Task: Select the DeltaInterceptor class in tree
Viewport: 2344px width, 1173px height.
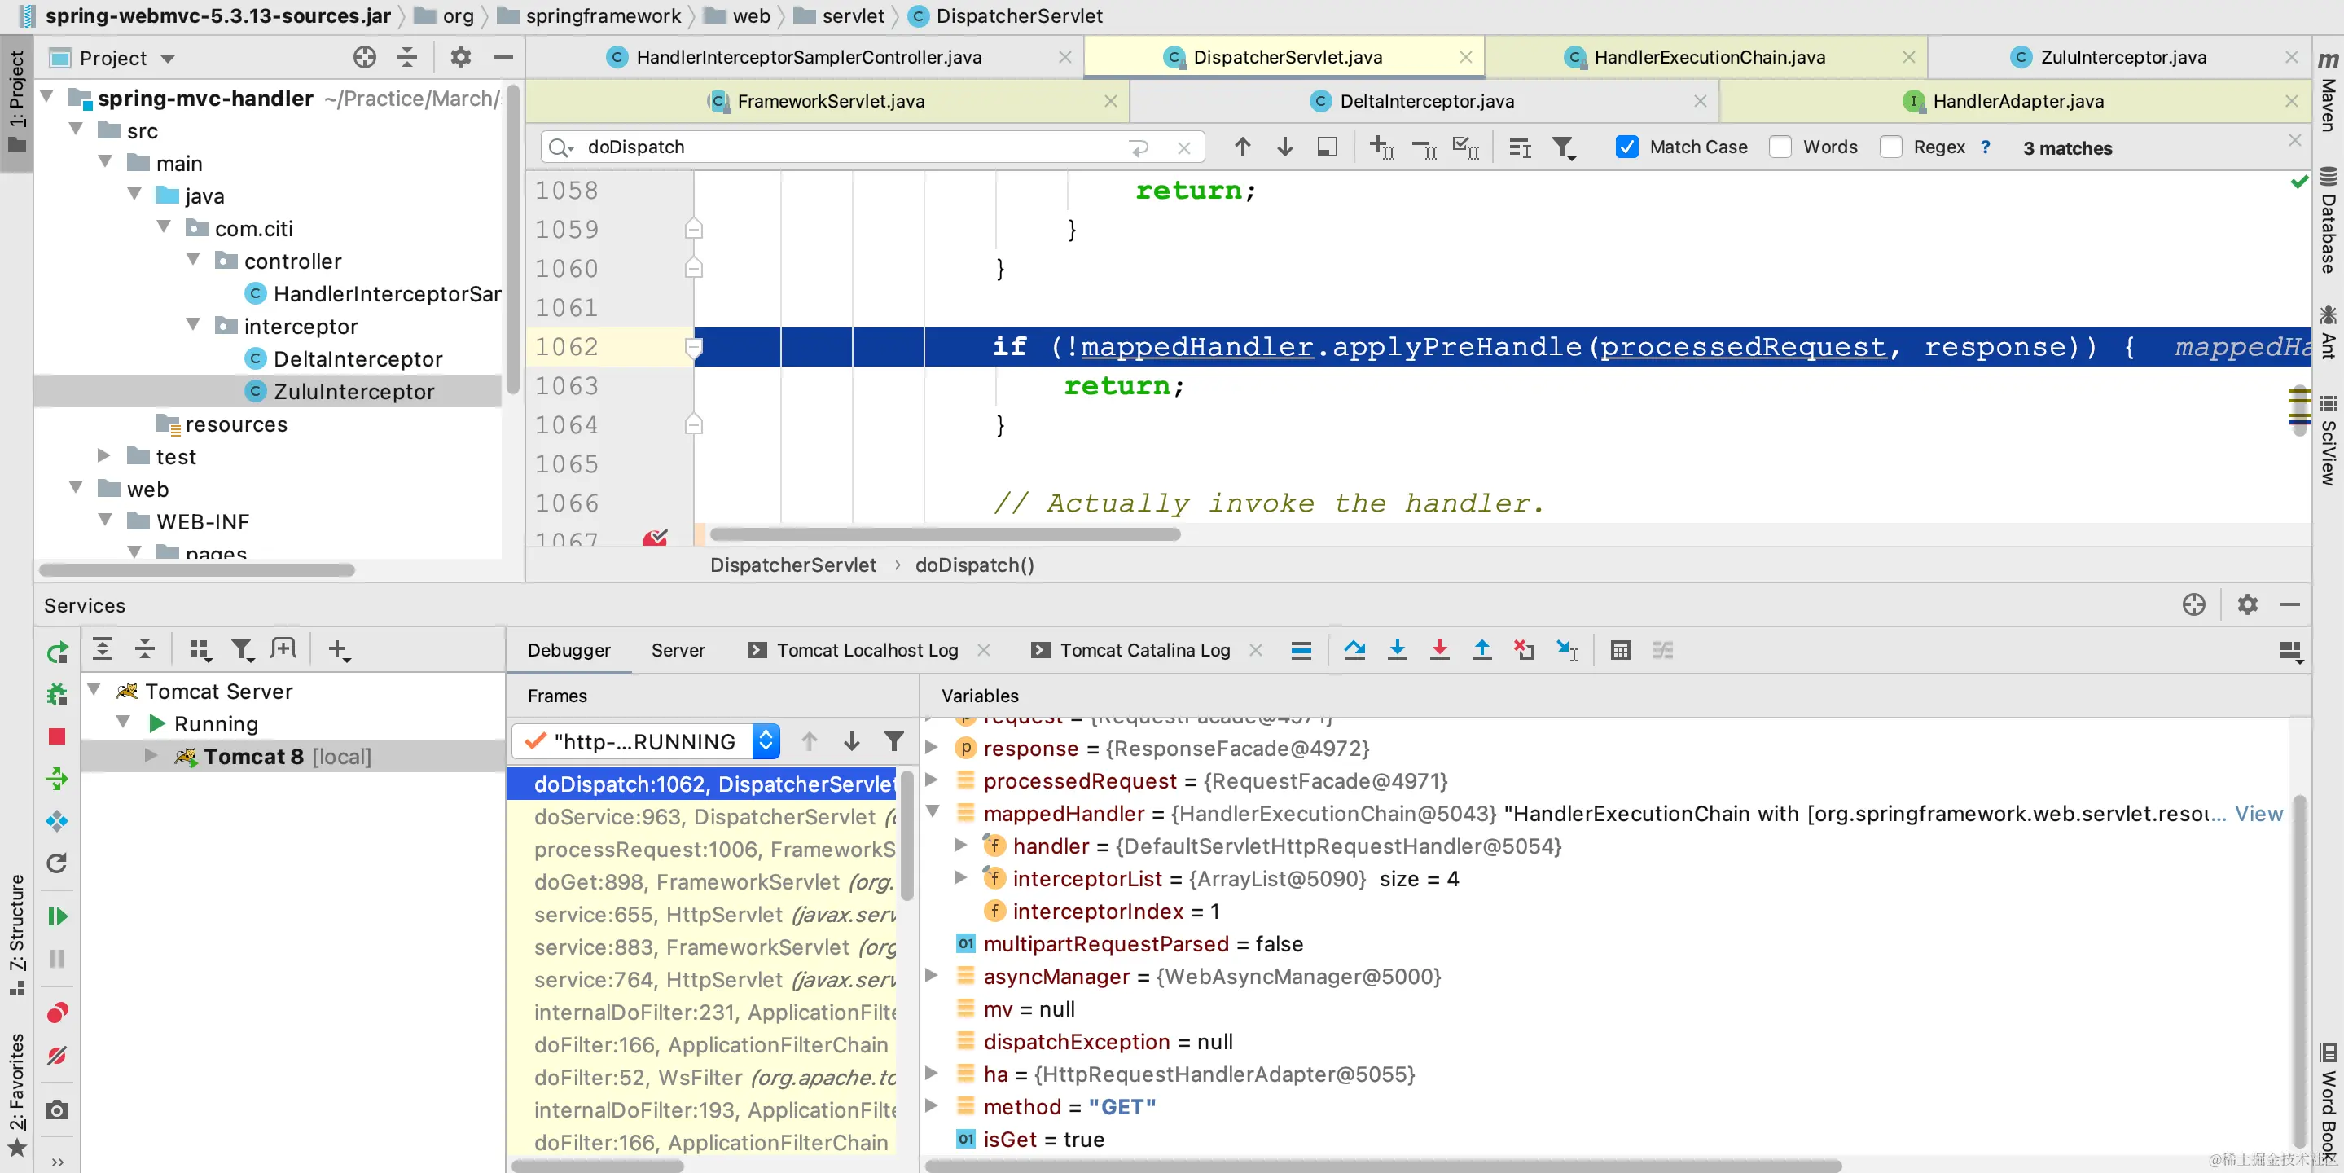Action: coord(357,358)
